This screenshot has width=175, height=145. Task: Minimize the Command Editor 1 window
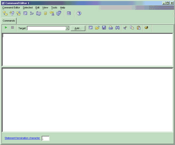tap(164, 3)
